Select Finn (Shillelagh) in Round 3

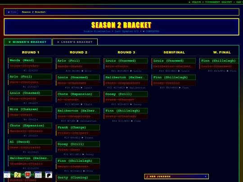(126, 111)
